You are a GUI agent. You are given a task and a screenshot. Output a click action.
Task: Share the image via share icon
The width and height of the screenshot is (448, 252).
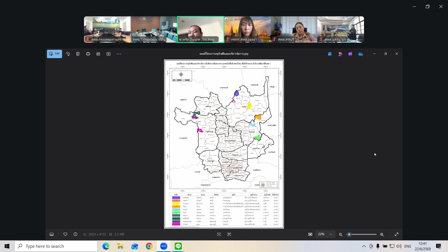coord(98,54)
